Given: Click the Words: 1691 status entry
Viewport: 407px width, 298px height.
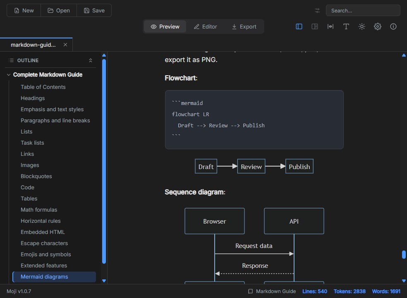Looking at the screenshot, I should click(x=386, y=291).
